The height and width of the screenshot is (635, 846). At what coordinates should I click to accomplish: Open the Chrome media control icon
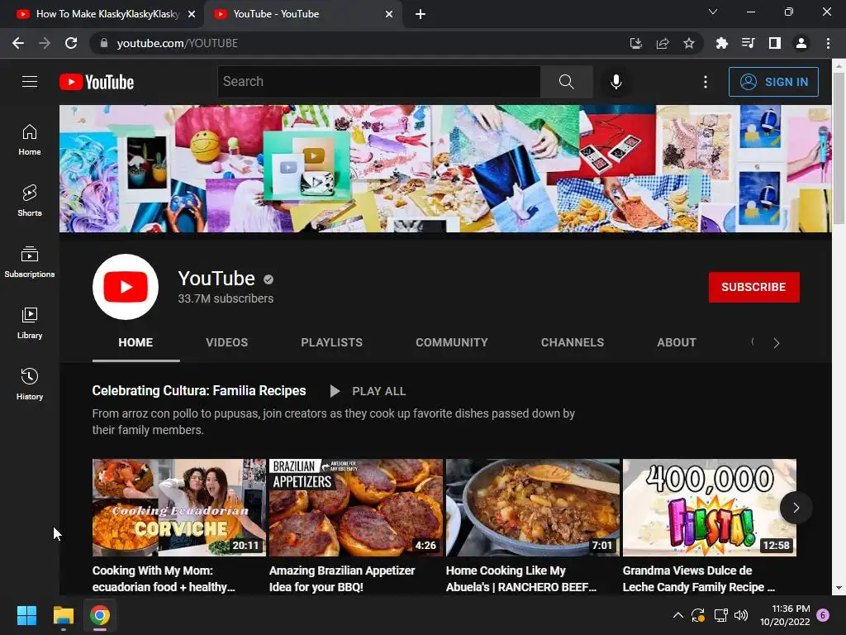pyautogui.click(x=749, y=43)
